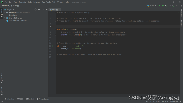Click the UTF-8 encoding indicator

(158, 102)
